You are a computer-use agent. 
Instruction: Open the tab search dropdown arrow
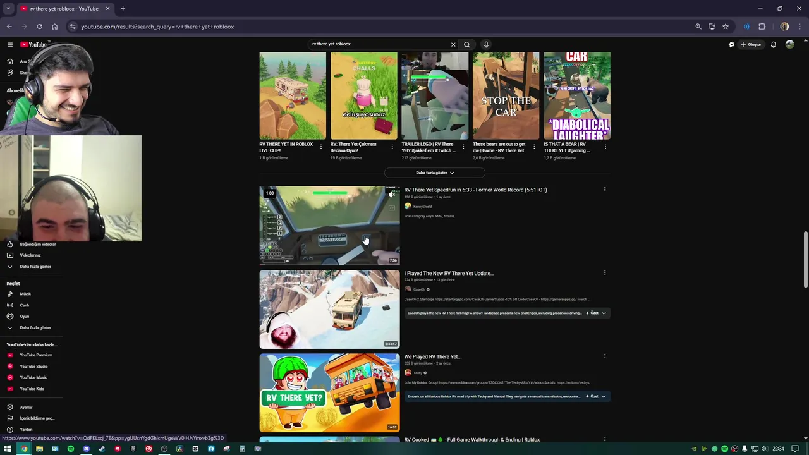pyautogui.click(x=8, y=8)
